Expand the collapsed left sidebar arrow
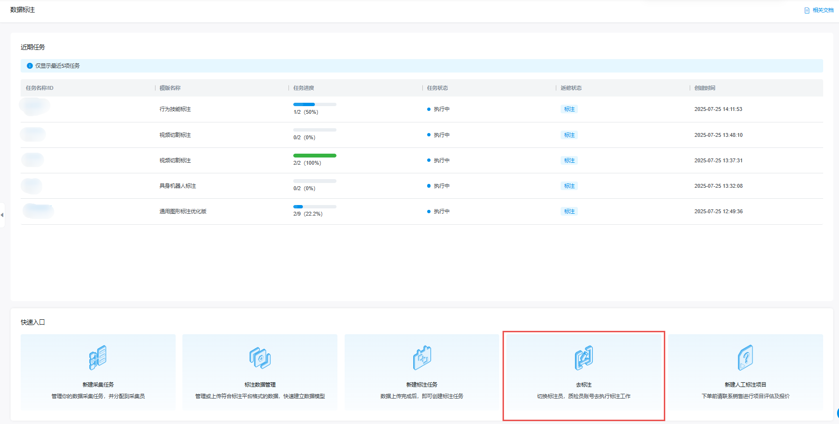This screenshot has width=839, height=424. pos(2,215)
